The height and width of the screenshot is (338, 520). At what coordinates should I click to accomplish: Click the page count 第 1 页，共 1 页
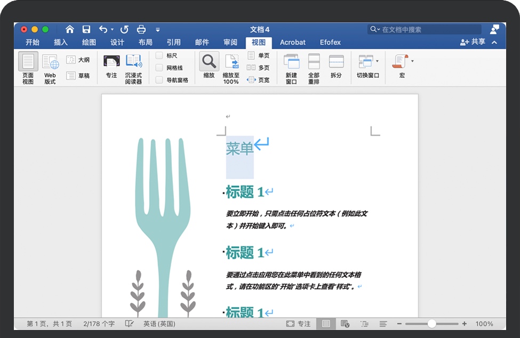(x=50, y=324)
